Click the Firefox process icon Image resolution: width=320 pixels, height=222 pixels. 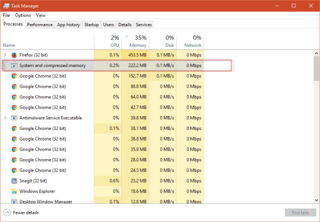[14, 55]
